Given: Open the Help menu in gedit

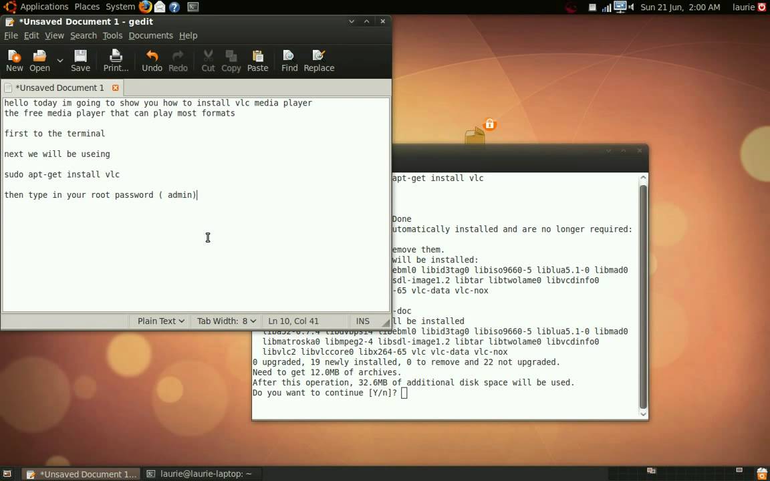Looking at the screenshot, I should coord(188,35).
